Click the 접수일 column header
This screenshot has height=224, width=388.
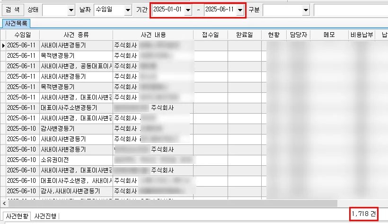tap(211, 35)
